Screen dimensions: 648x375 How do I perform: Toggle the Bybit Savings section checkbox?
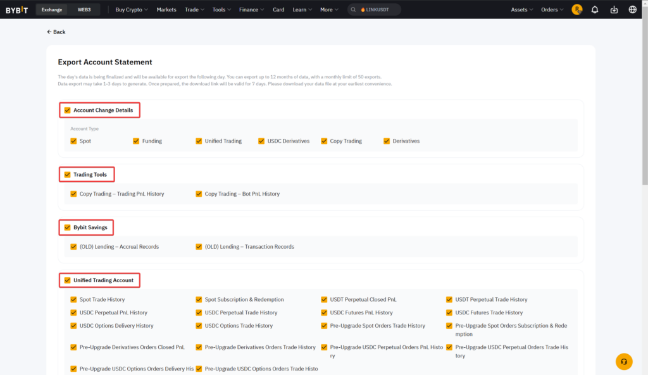coord(67,227)
